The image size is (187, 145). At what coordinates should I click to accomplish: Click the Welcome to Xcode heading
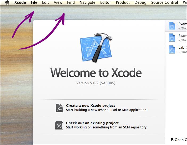click(x=96, y=73)
